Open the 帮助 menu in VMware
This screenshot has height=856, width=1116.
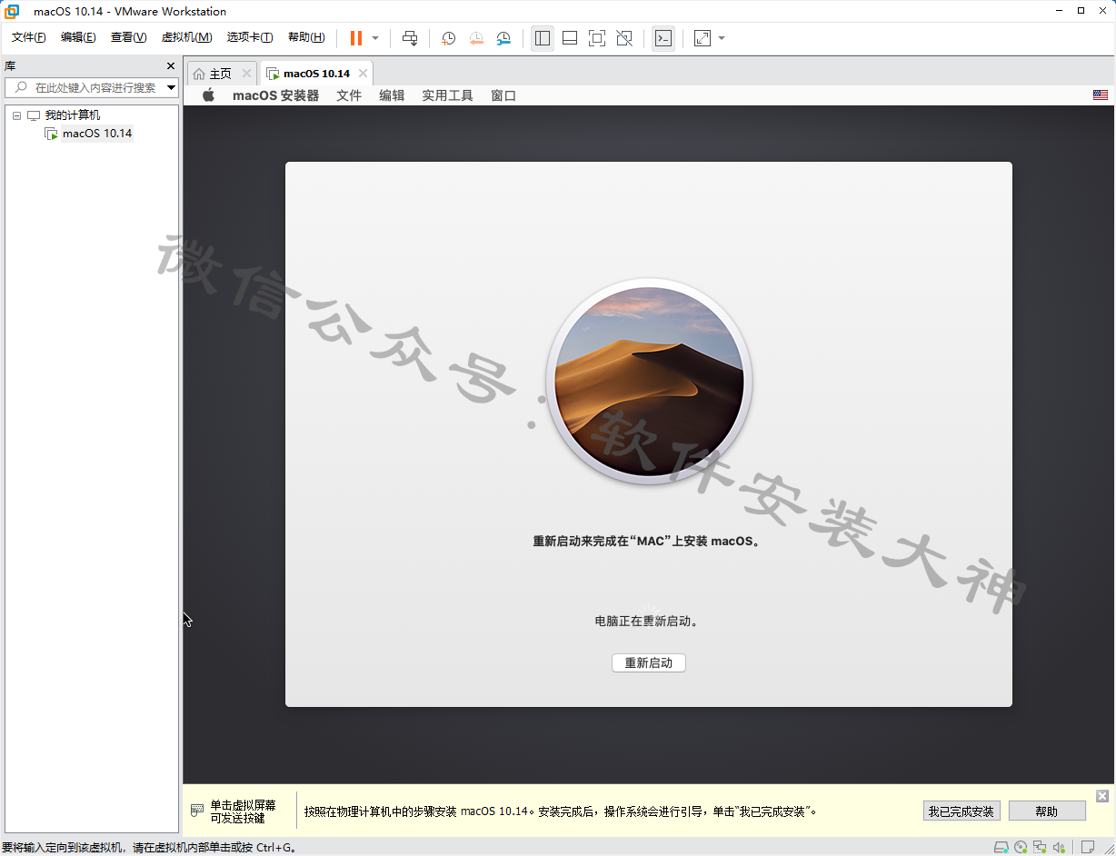point(306,37)
